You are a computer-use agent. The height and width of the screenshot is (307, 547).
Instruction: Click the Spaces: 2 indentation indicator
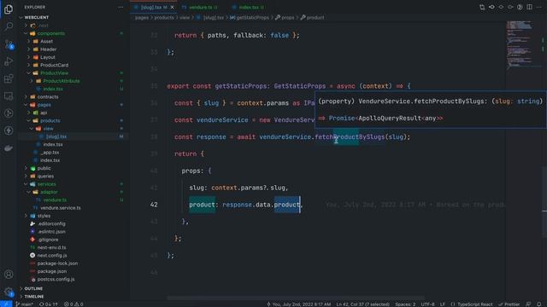[405, 304]
